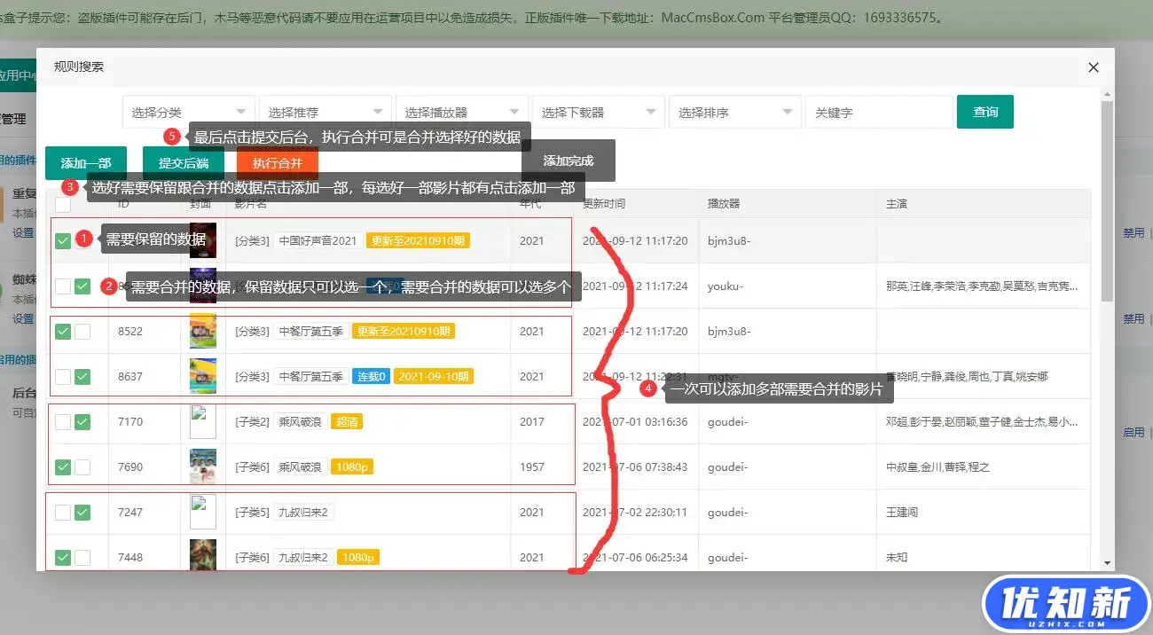This screenshot has width=1153, height=635.
Task: Click the 1080p tag in row 7690
Action: click(352, 467)
